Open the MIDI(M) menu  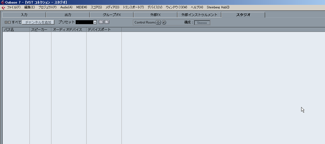[x=82, y=7]
